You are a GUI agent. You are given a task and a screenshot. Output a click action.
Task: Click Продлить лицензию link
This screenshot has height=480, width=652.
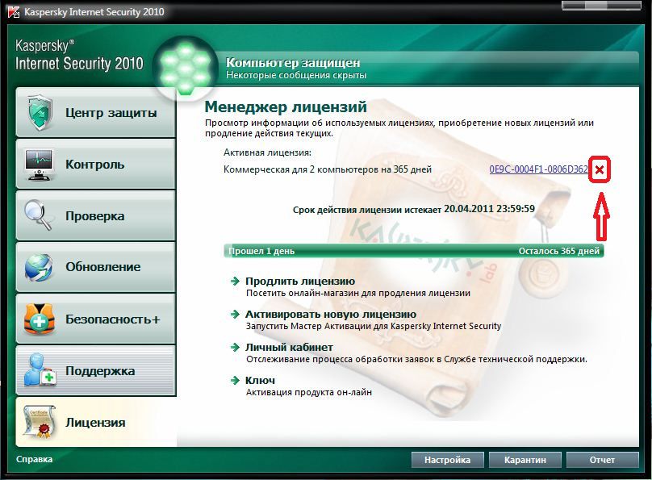click(300, 282)
